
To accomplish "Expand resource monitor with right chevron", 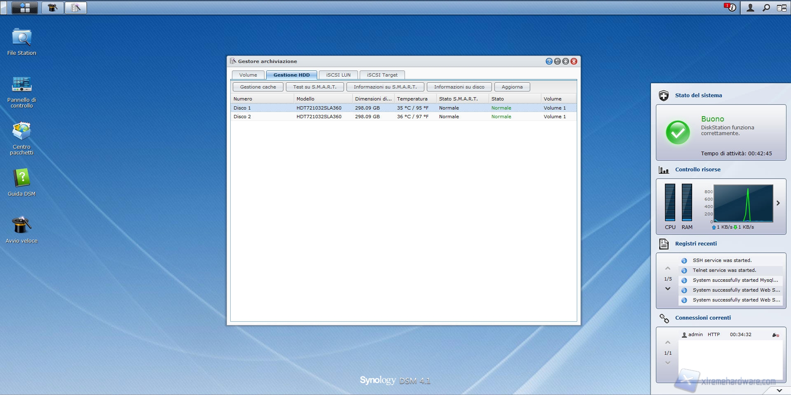I will click(778, 203).
